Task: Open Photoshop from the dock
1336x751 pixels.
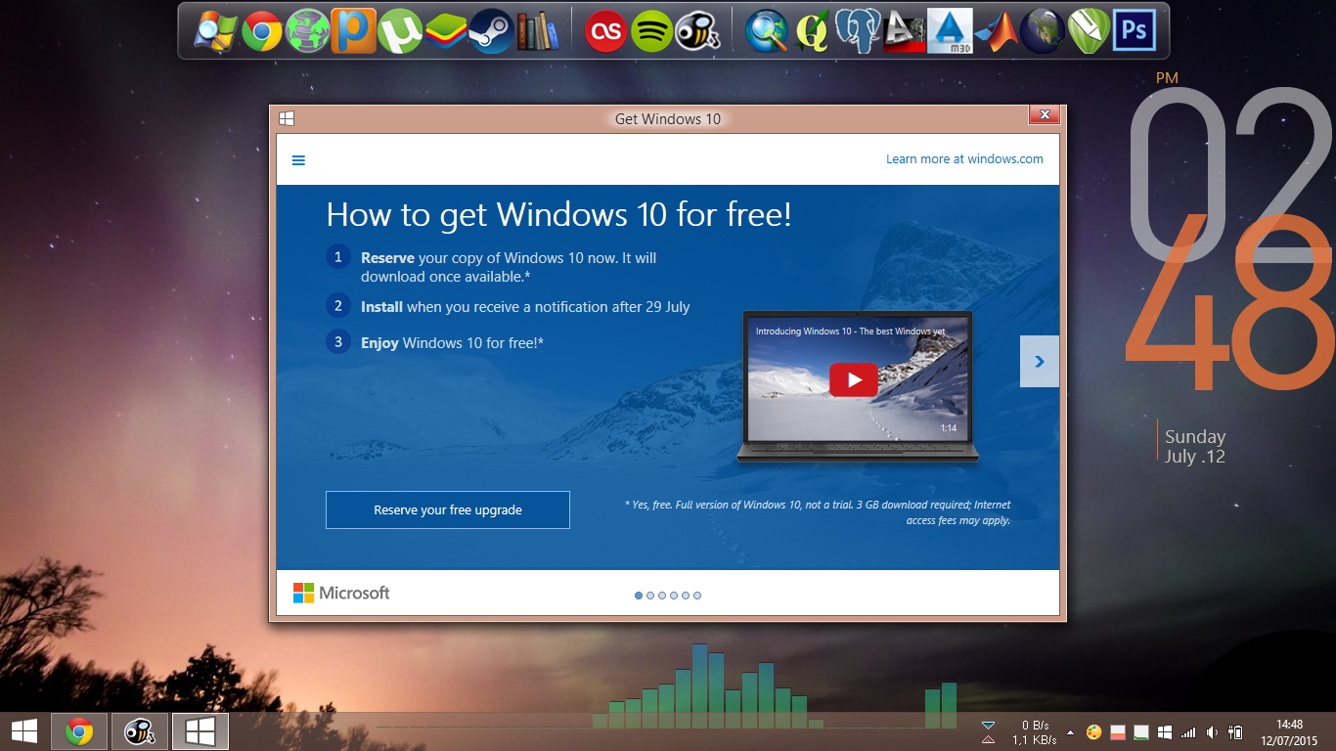Action: (x=1135, y=31)
